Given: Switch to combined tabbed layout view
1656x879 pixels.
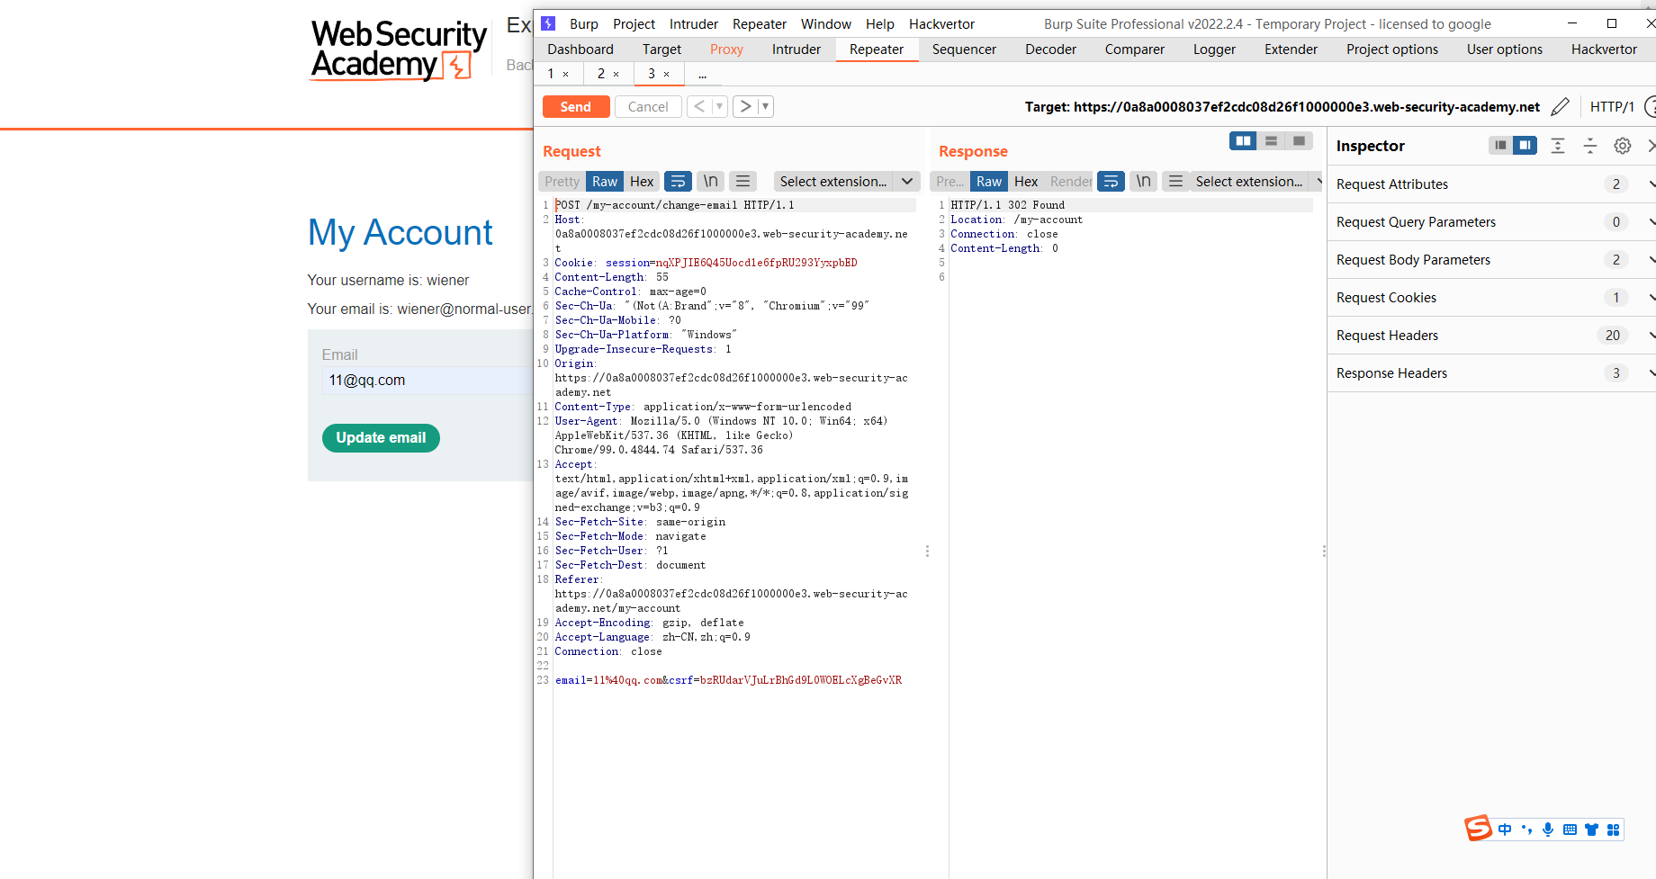Looking at the screenshot, I should [x=1299, y=141].
